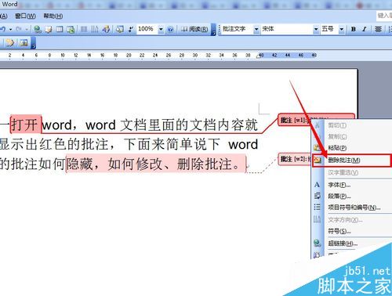Click the 宋体 font name input box

pyautogui.click(x=287, y=29)
